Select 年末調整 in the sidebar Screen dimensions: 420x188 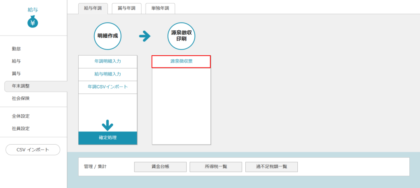pos(36,86)
